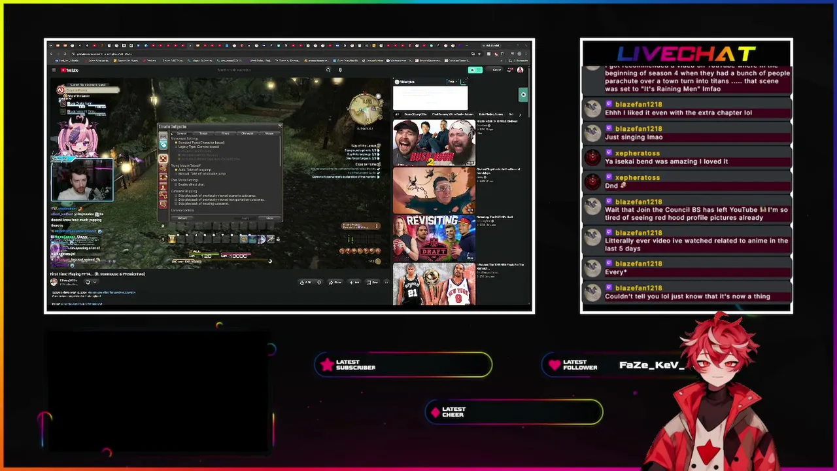Click the Default button in Character Configuration
Image resolution: width=837 pixels, height=471 pixels.
point(182,218)
